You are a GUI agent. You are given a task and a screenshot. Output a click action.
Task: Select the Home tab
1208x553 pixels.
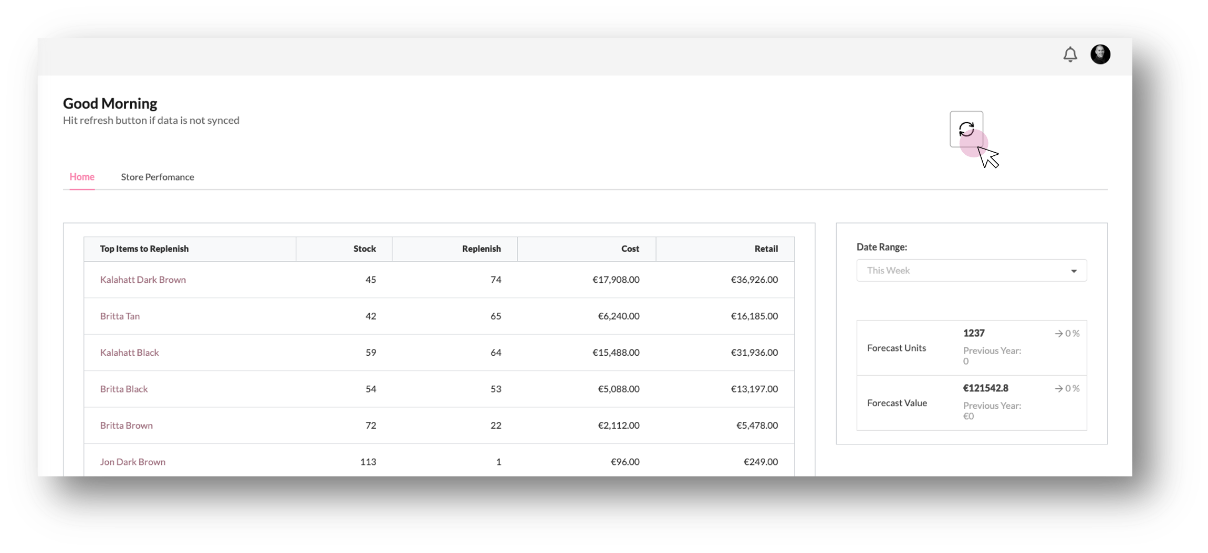[81, 177]
